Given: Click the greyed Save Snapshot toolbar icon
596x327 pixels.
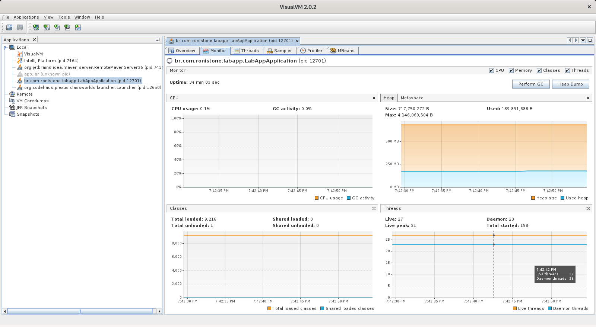Looking at the screenshot, I should [20, 27].
